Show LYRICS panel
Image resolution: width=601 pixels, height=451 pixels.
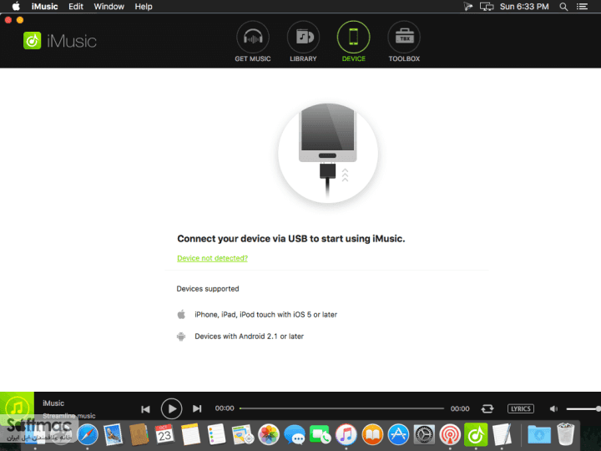coord(521,408)
